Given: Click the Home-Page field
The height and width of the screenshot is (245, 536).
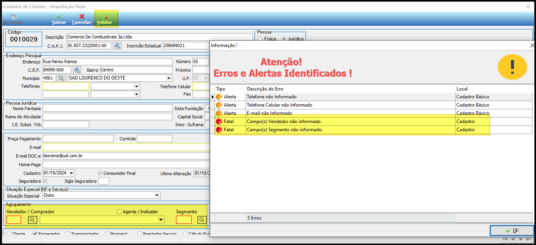Looking at the screenshot, I should coord(126,165).
